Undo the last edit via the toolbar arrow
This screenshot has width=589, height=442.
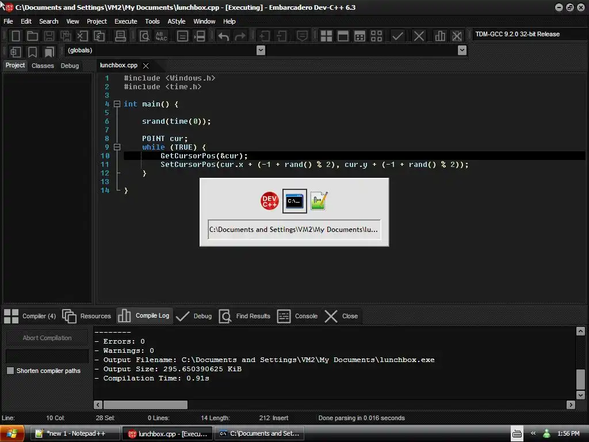tap(224, 36)
